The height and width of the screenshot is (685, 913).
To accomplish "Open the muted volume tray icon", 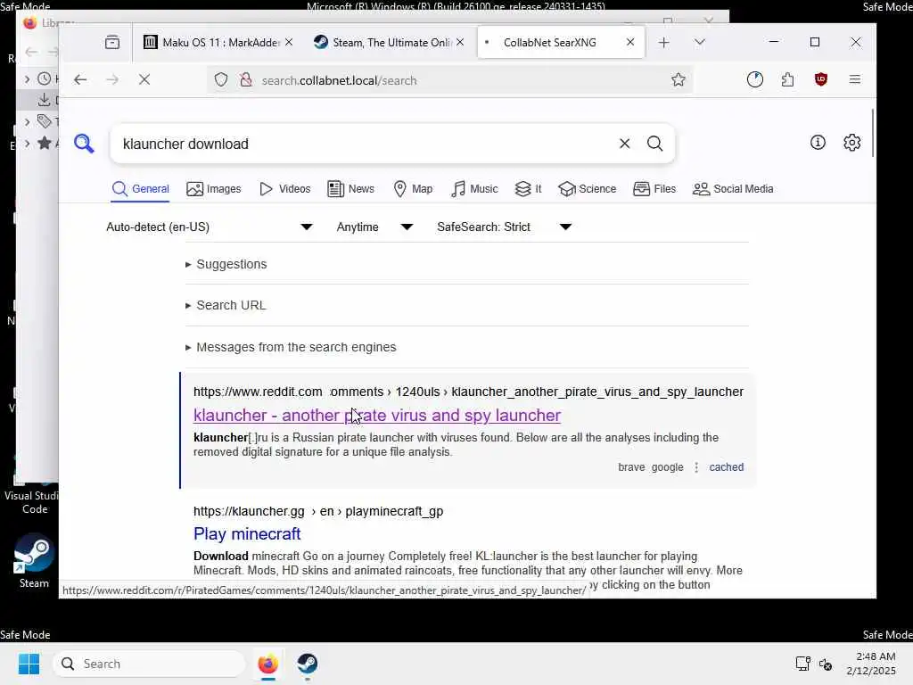I will (x=826, y=664).
